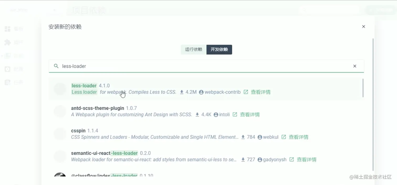Screen dimensions: 397x185
Task: Click author icon beside webpack-contrib
Action: point(201,92)
